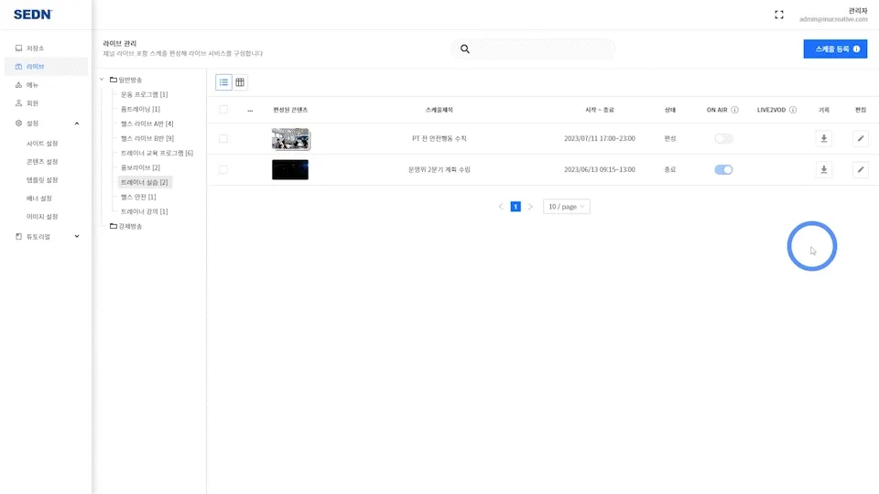Viewport: 879px width, 494px height.
Task: Click the 시작 ~ 종료 column header
Action: coord(599,110)
